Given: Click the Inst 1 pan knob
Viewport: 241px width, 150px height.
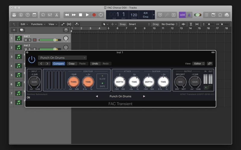Looking at the screenshot, I should pyautogui.click(x=66, y=38).
